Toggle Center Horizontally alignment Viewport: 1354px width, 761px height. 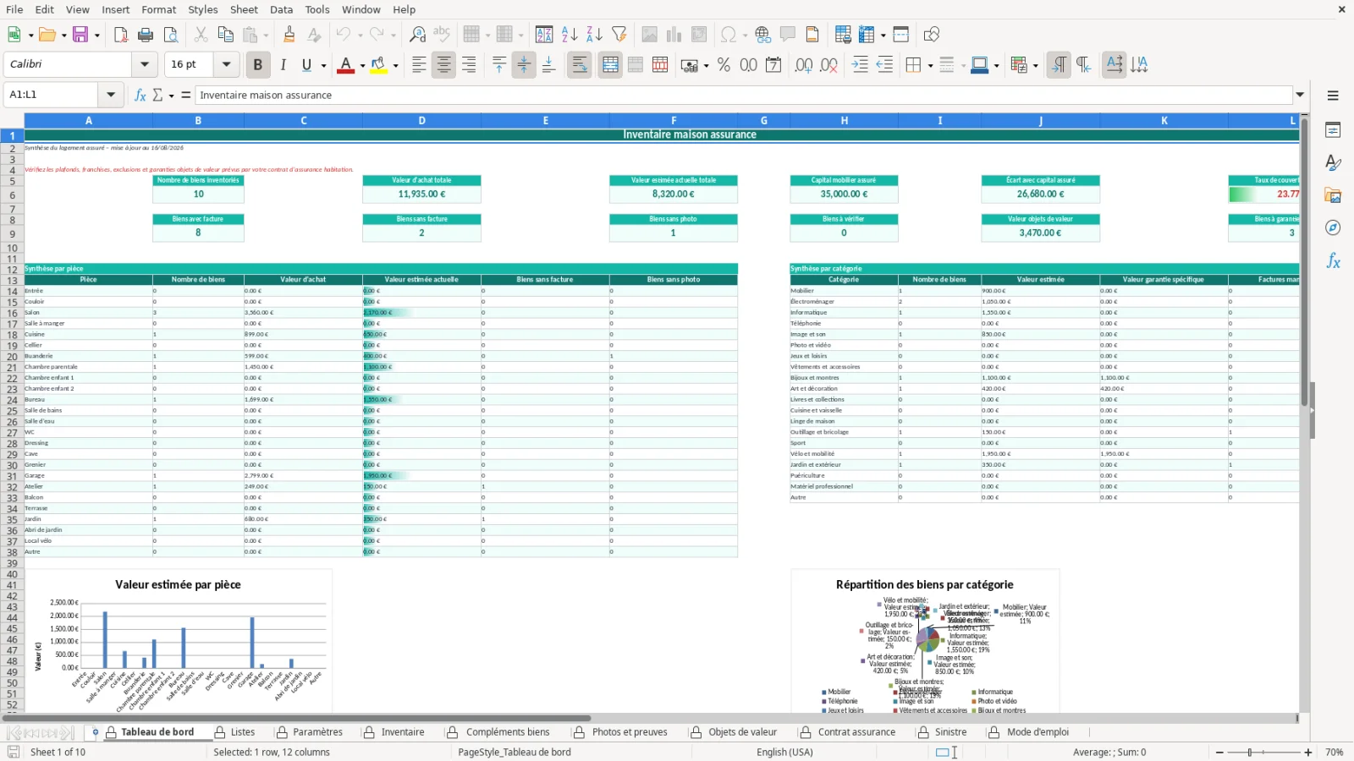coord(443,65)
